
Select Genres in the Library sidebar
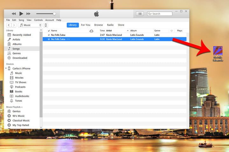coord(17,53)
